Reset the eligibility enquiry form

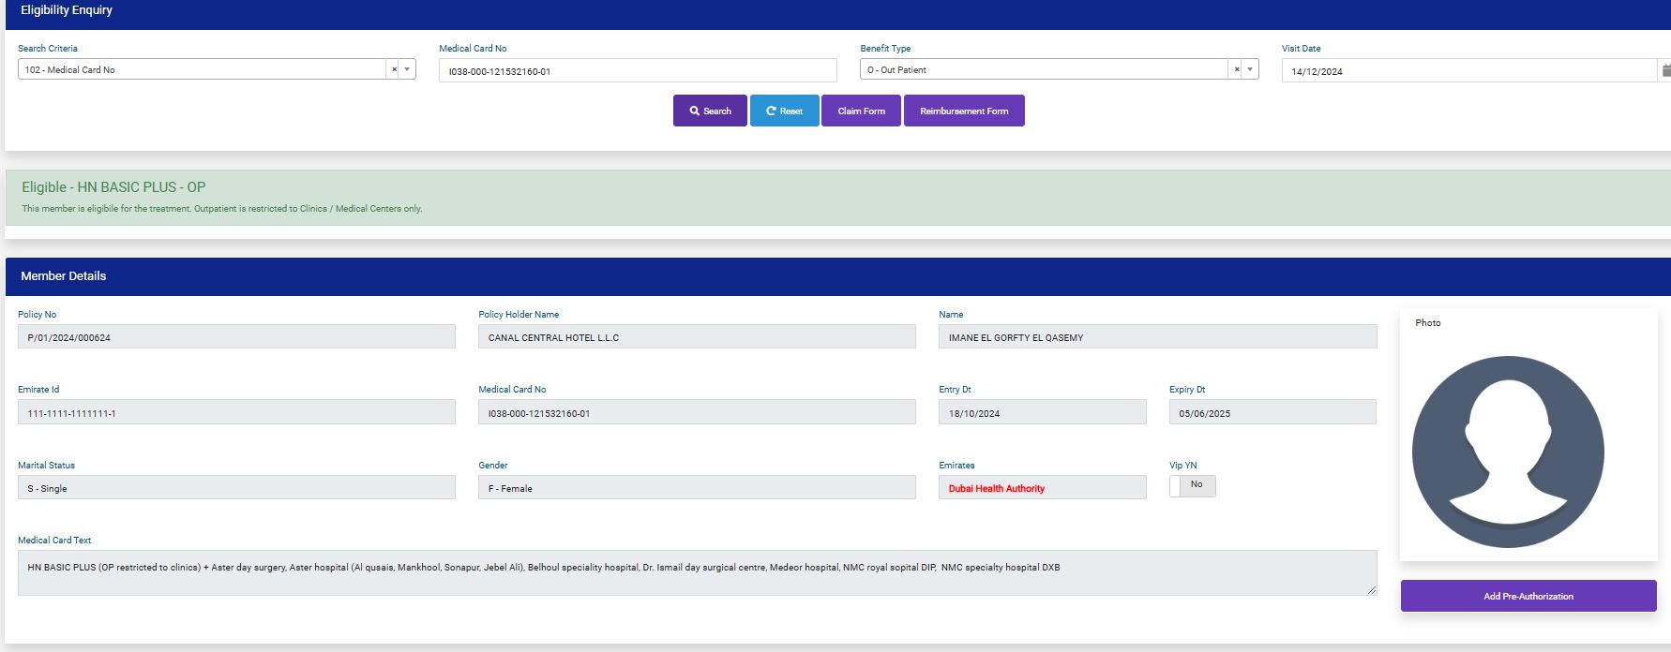pyautogui.click(x=784, y=111)
